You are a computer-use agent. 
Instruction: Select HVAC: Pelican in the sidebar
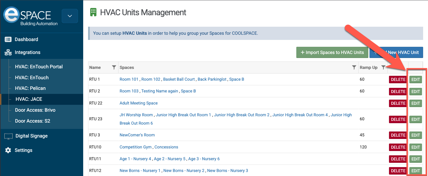(x=30, y=88)
